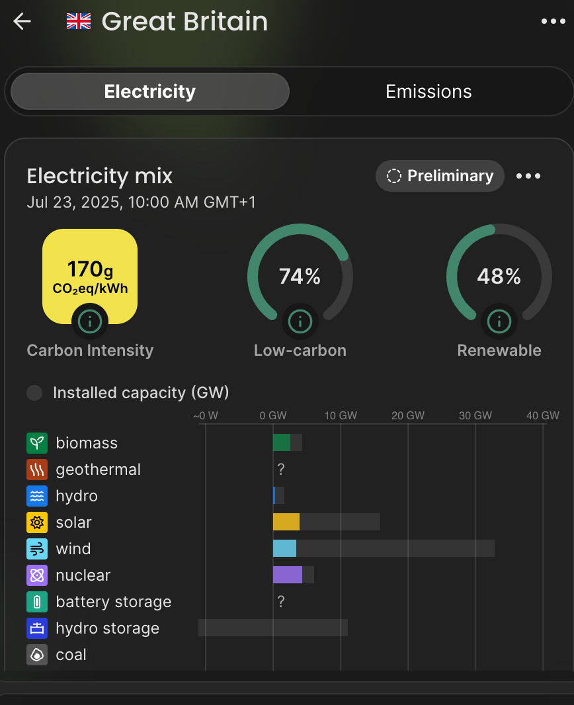Click the geothermal icon
The width and height of the screenshot is (574, 705).
coord(37,470)
